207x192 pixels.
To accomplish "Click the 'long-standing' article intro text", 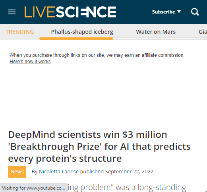I will pyautogui.click(x=162, y=187).
